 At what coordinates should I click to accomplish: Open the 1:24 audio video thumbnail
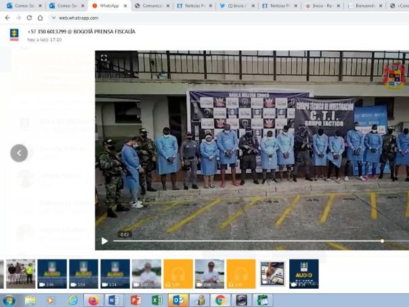click(115, 274)
